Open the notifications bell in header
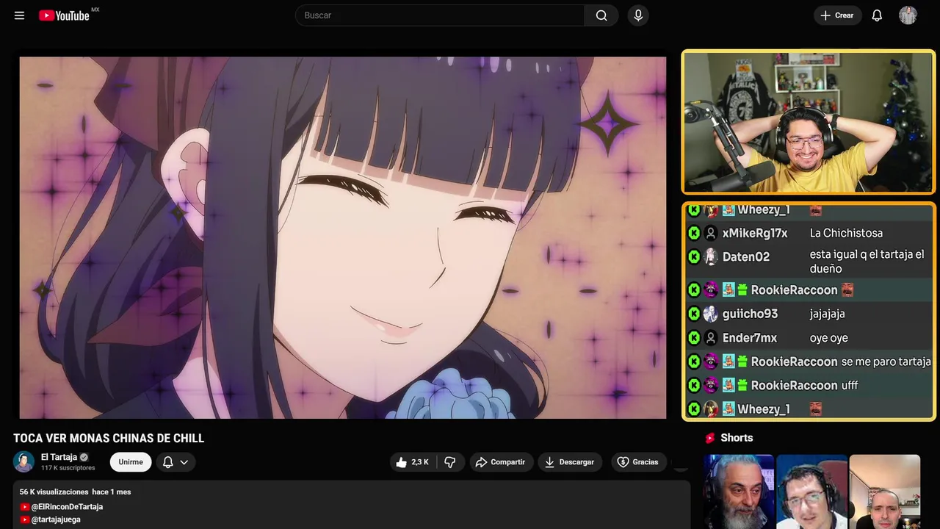 click(x=877, y=15)
